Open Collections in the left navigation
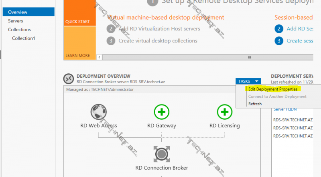321x177 pixels. (x=19, y=30)
